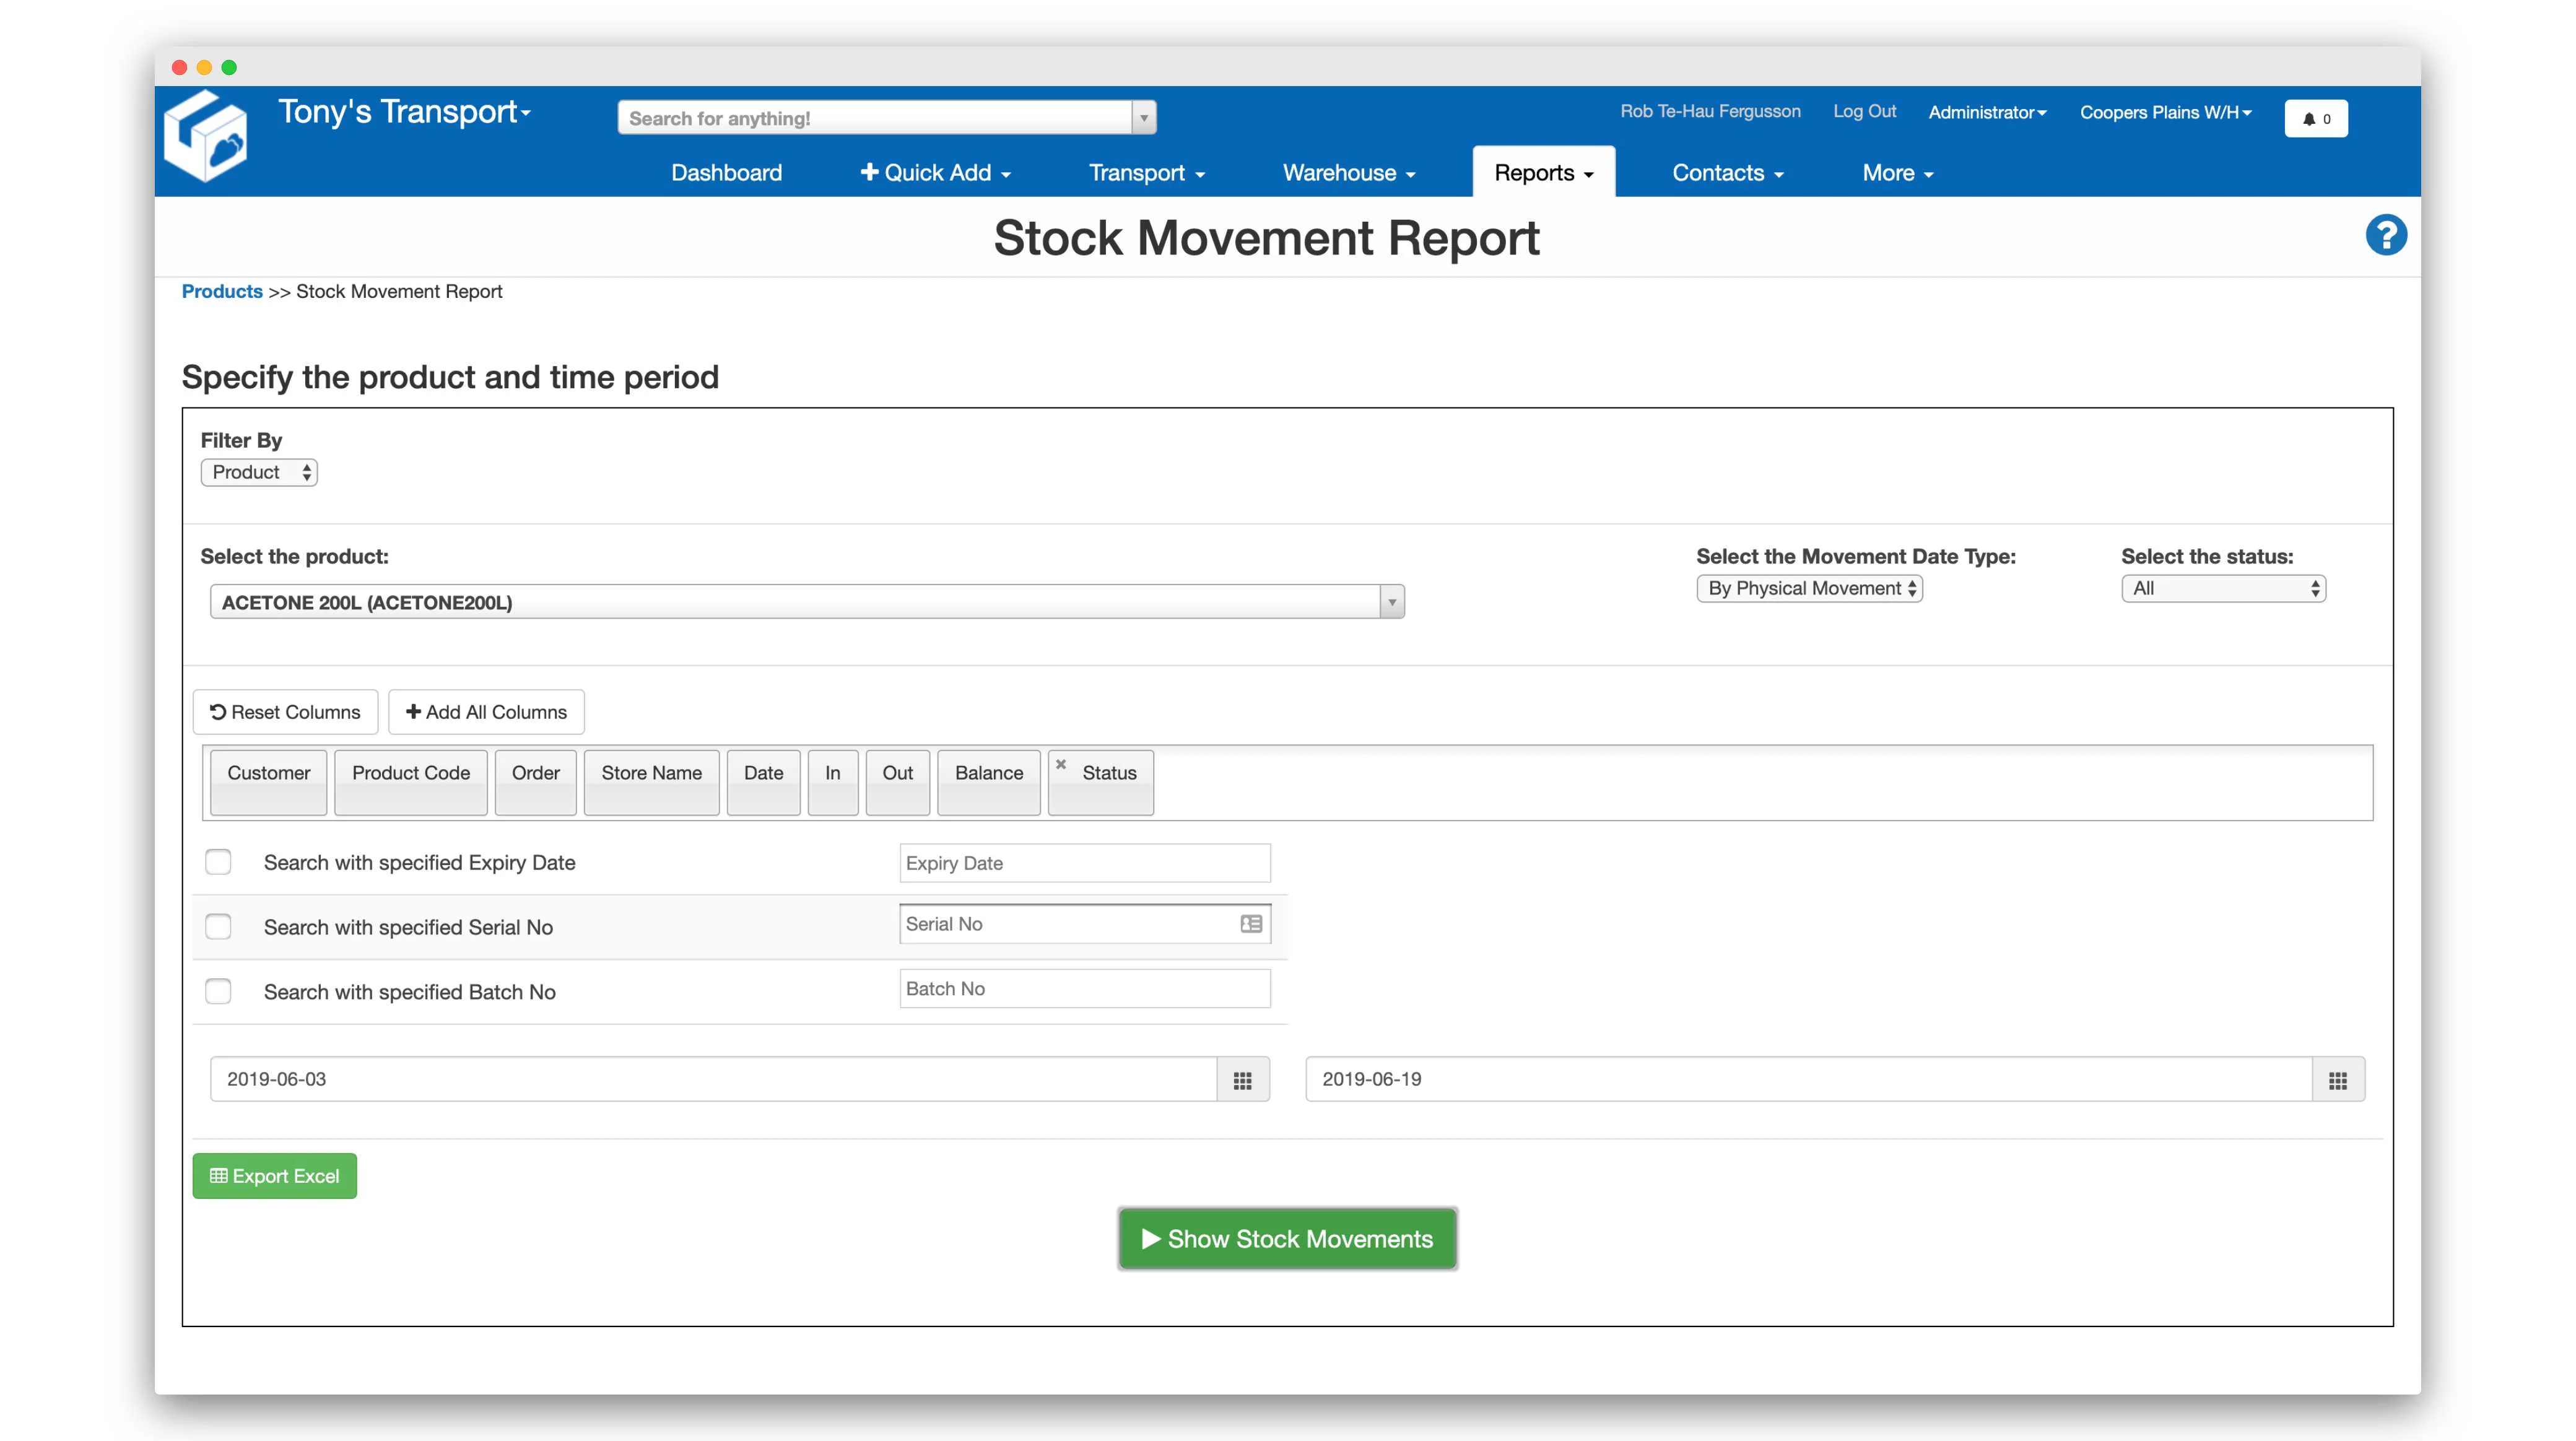The image size is (2576, 1441).
Task: Enable Search with specified Batch No
Action: [218, 991]
